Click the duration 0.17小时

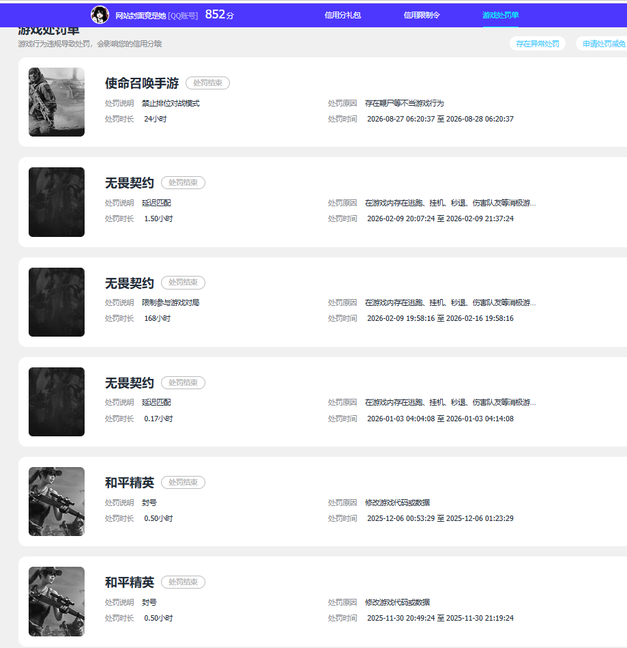pyautogui.click(x=158, y=419)
